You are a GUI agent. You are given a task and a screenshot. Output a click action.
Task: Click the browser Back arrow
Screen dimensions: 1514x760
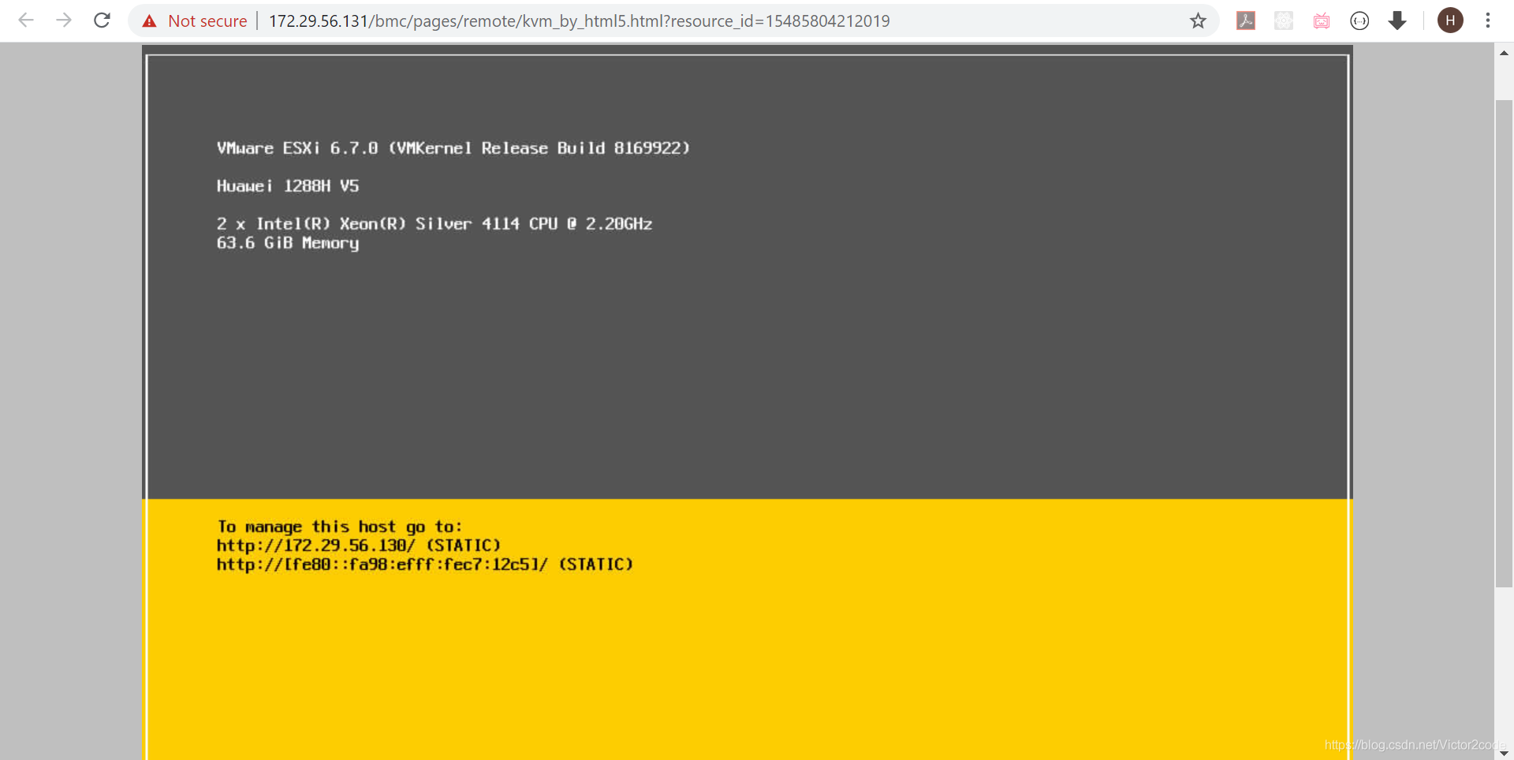point(26,20)
